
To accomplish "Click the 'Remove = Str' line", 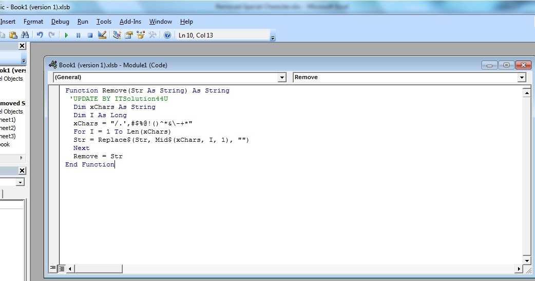I will tap(98, 156).
